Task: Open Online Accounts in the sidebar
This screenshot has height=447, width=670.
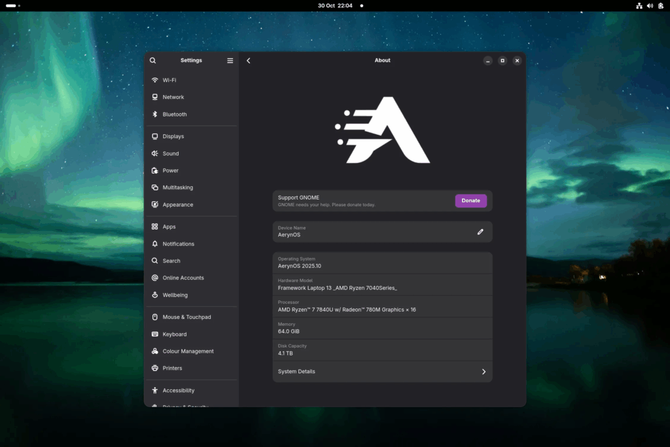Action: click(x=183, y=277)
